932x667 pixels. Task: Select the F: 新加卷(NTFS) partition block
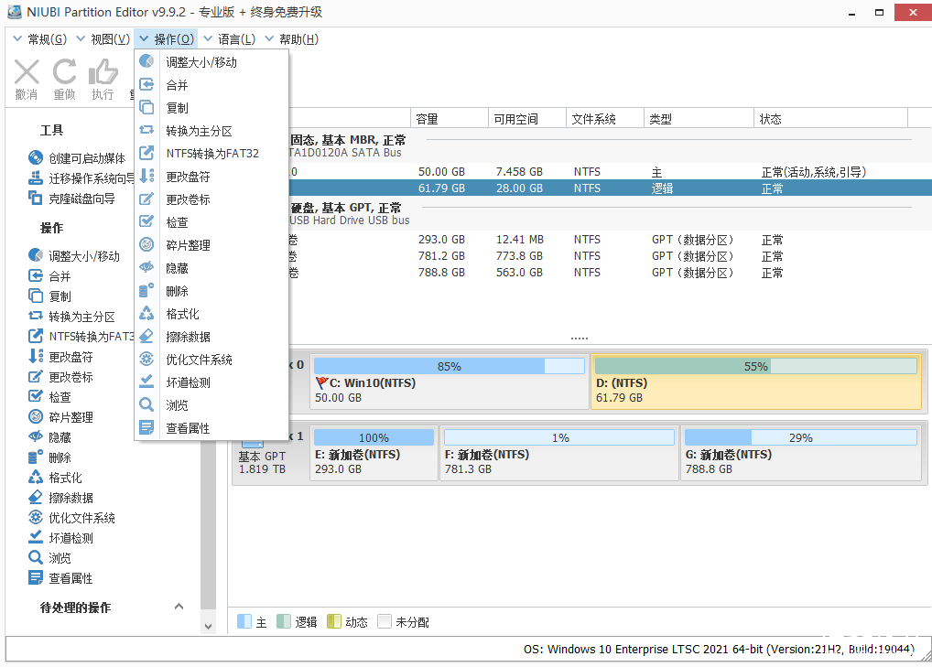coord(559,453)
